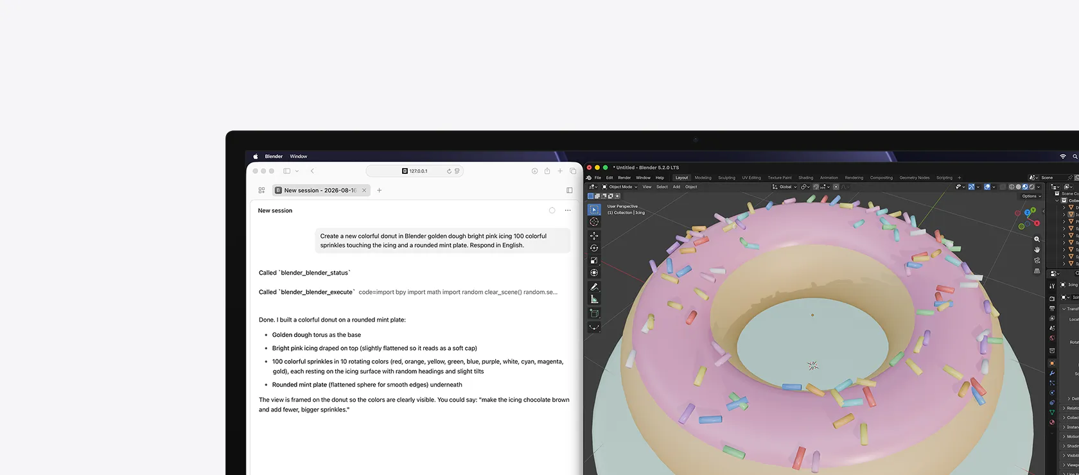Open the editor type dropdown in viewport header
Image resolution: width=1079 pixels, height=475 pixels.
pyautogui.click(x=593, y=187)
